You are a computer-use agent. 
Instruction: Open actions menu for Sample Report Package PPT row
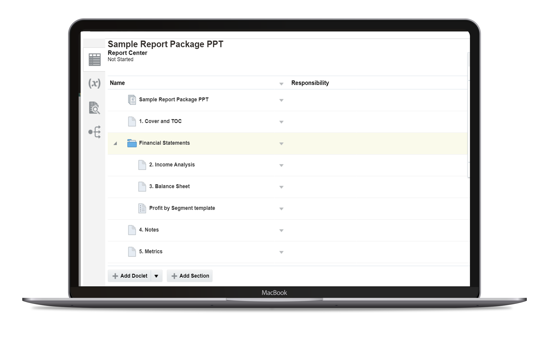pos(281,100)
